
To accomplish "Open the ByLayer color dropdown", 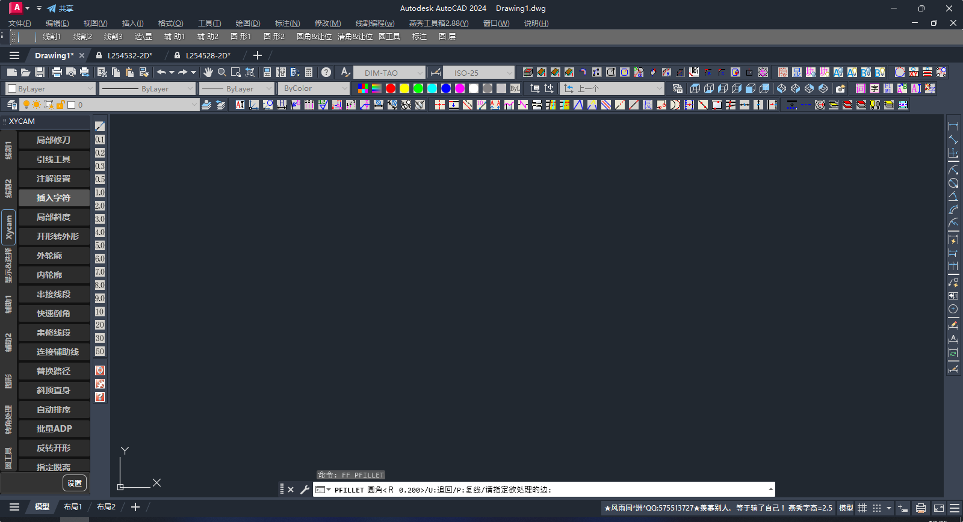I will coord(51,88).
